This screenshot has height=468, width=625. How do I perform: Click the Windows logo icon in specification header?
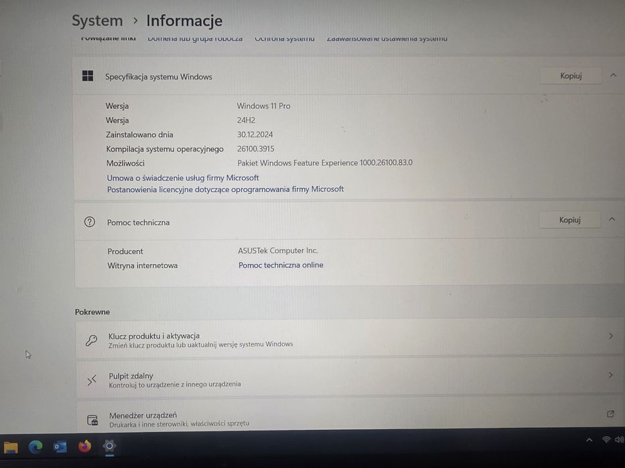[88, 76]
